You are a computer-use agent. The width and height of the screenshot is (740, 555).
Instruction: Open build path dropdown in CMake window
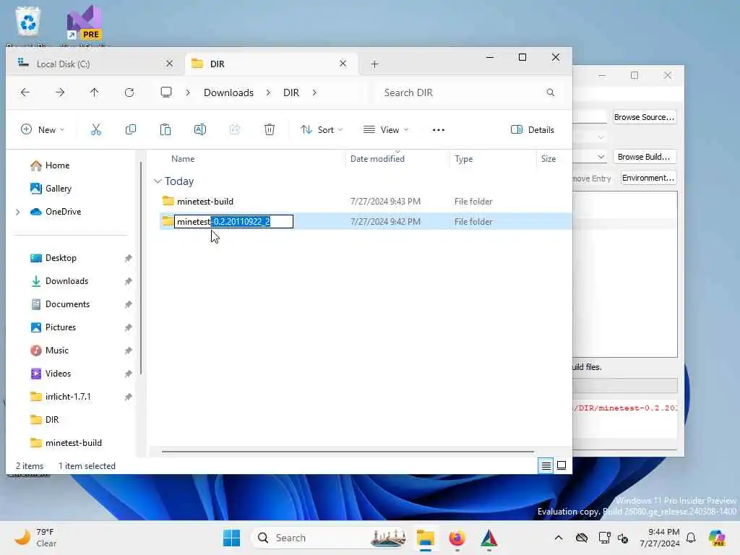click(x=601, y=157)
